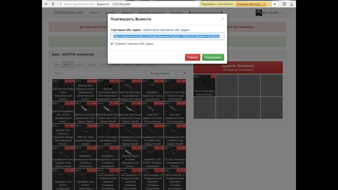
Task: Click the bookmark star in the address bar
Action: coord(275,4)
